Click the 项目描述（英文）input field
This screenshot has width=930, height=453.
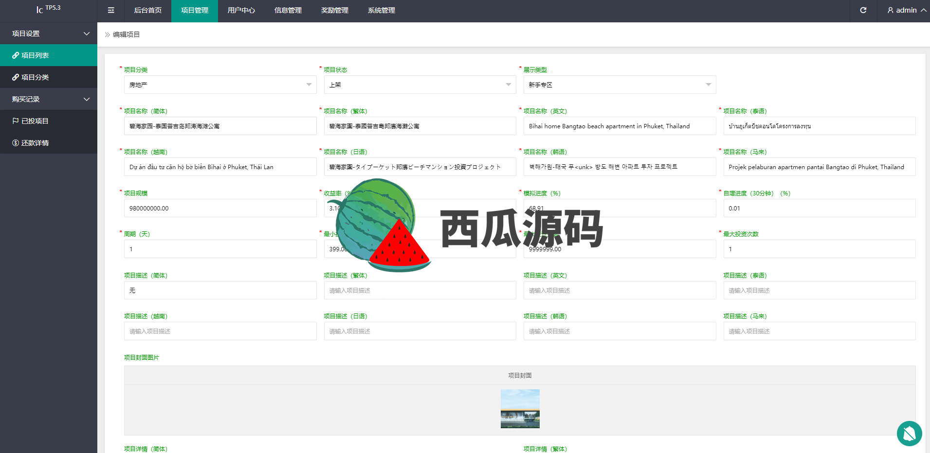[620, 290]
